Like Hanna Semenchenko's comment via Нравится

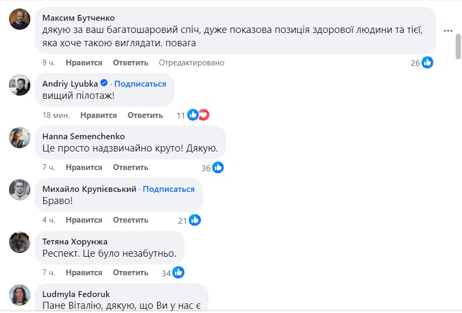pos(84,167)
